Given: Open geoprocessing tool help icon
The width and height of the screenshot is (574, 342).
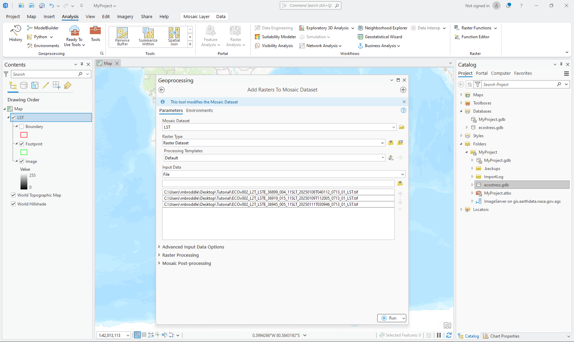Looking at the screenshot, I should coord(404,111).
